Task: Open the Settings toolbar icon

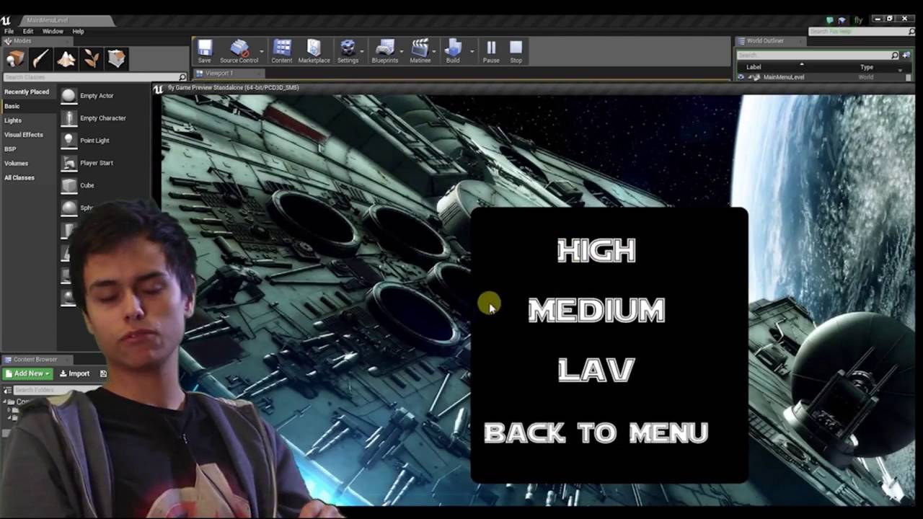Action: pos(348,48)
